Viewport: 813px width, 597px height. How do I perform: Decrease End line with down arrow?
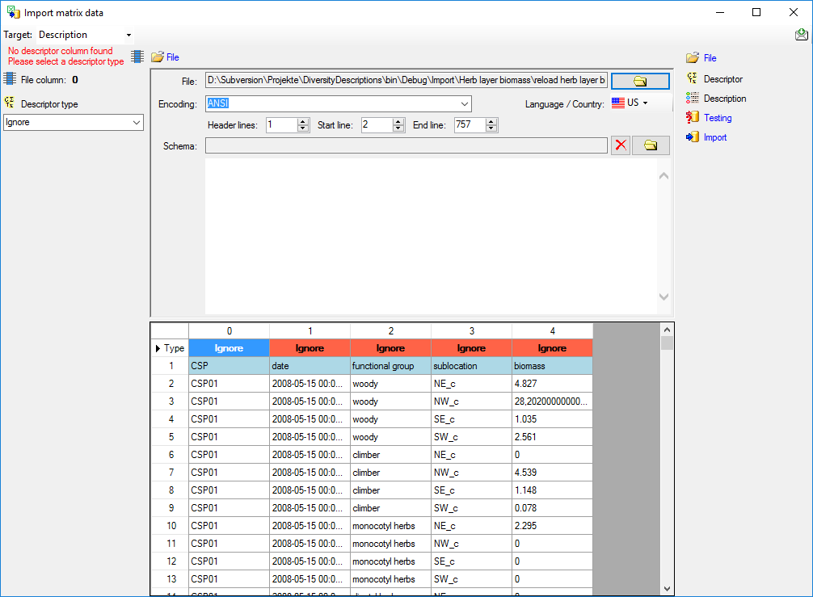[x=491, y=128]
